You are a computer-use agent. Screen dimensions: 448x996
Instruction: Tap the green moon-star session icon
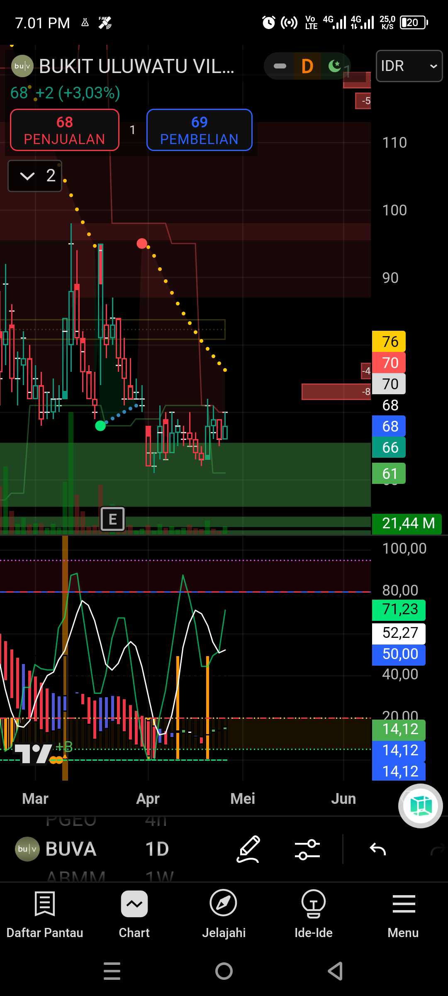pyautogui.click(x=334, y=66)
